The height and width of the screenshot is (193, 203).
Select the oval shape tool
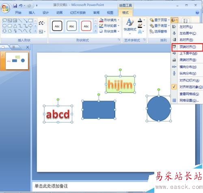[4, 26]
